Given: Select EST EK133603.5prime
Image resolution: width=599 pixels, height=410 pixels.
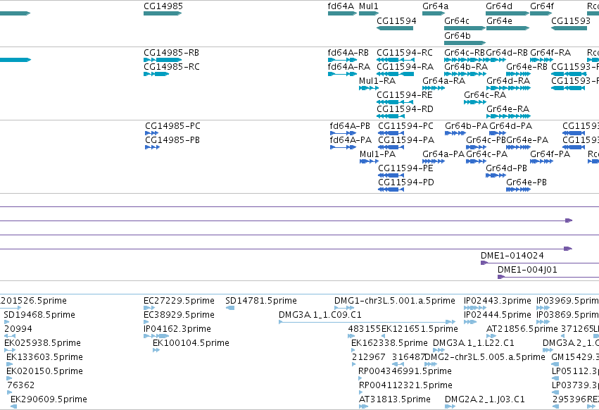Looking at the screenshot, I should 10,364.
